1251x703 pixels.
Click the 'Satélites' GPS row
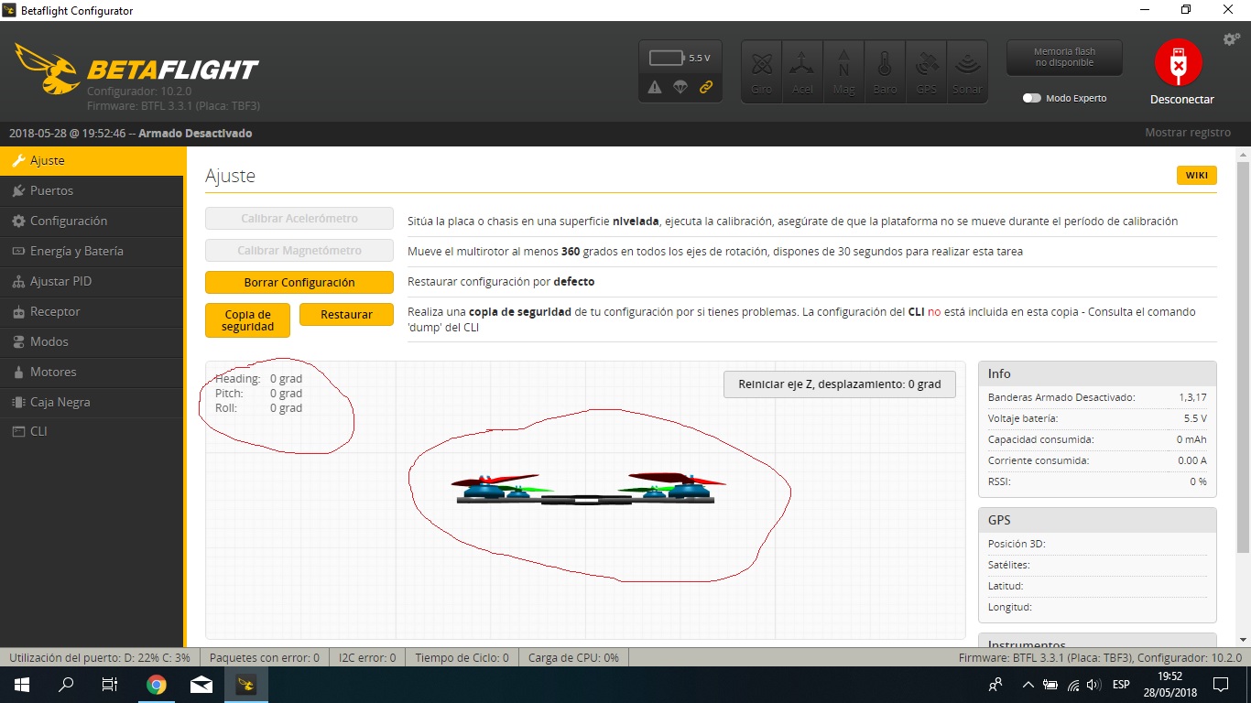tap(1097, 565)
